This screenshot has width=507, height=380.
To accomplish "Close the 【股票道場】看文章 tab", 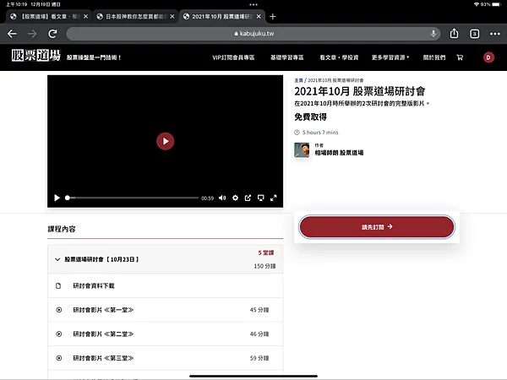I will 85,17.
